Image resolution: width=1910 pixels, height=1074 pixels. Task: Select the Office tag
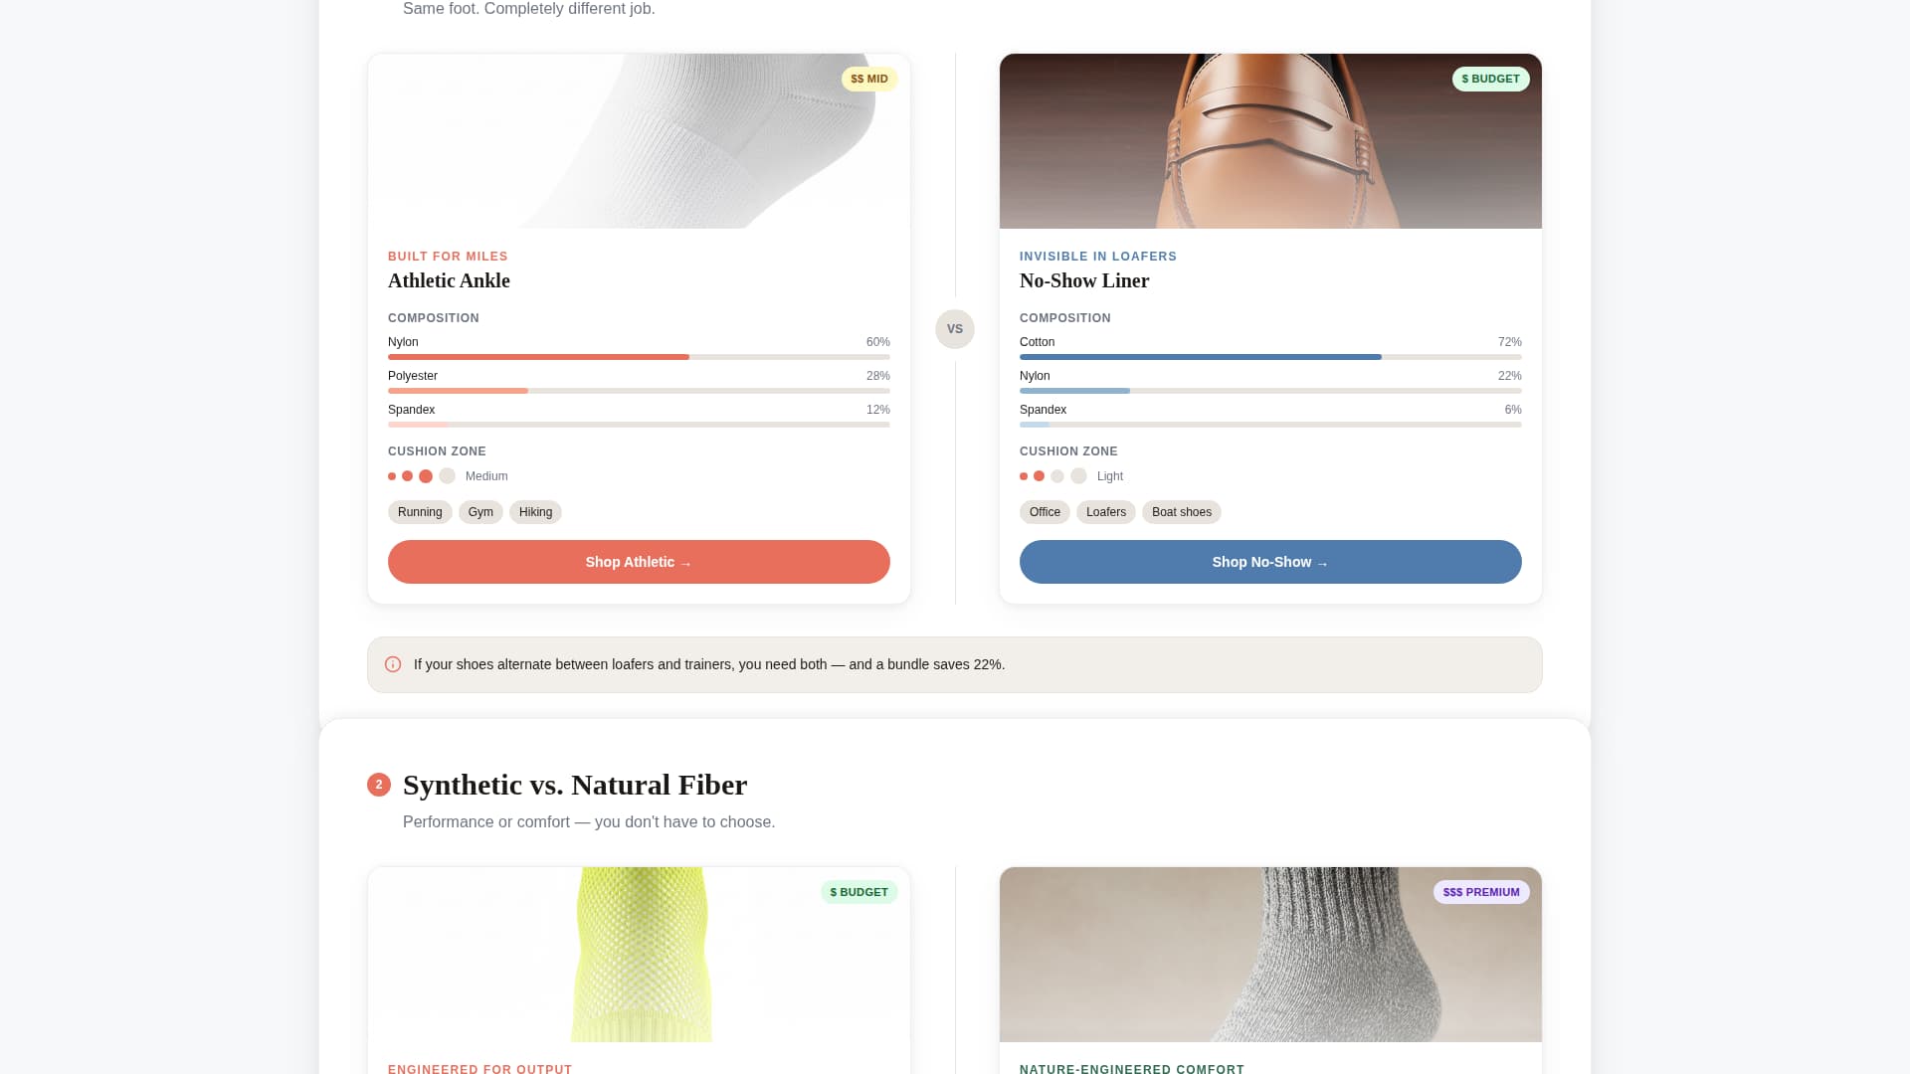tap(1045, 512)
